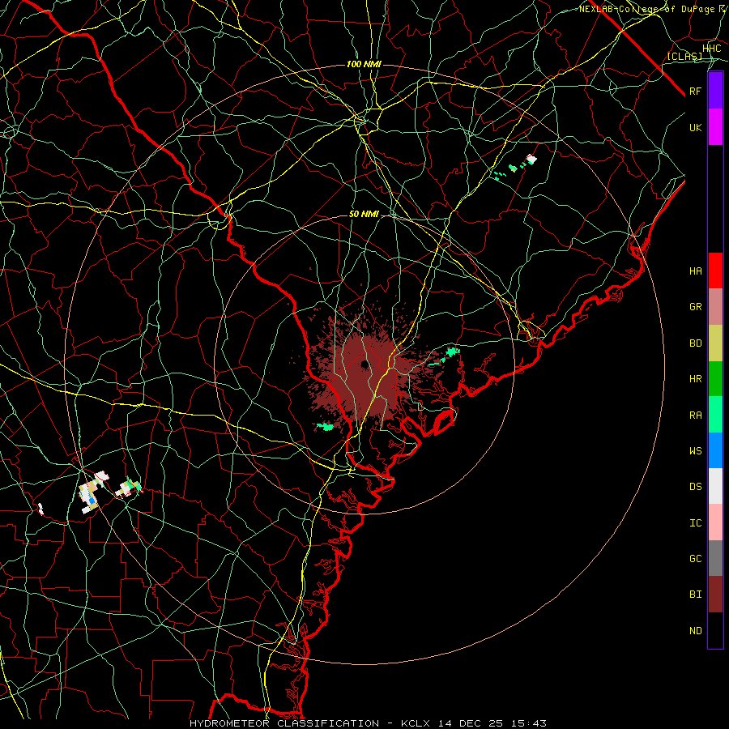Select the gray GC legend swatch
The height and width of the screenshot is (729, 729).
click(715, 558)
